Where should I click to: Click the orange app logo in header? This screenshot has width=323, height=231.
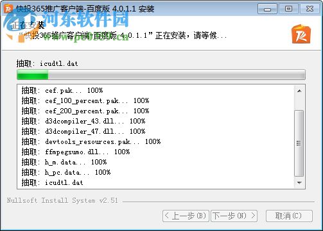(x=301, y=34)
